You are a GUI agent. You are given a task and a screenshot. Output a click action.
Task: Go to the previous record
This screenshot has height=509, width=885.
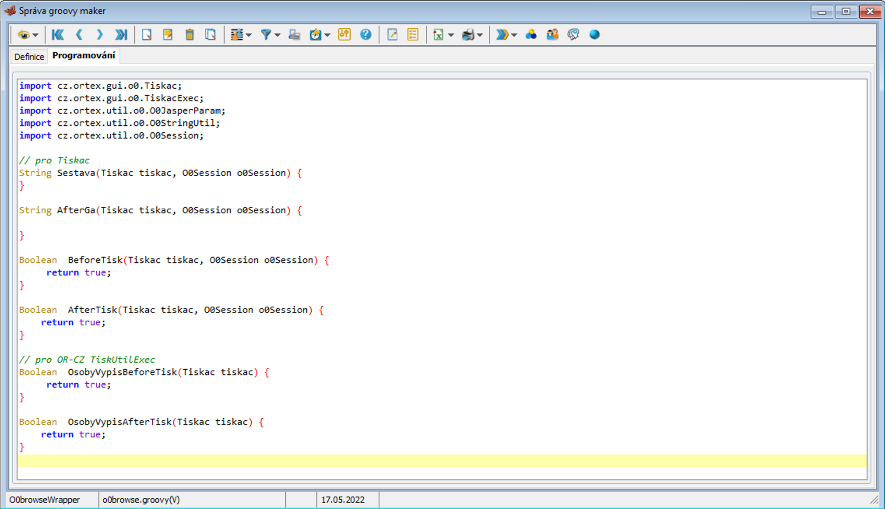[79, 35]
